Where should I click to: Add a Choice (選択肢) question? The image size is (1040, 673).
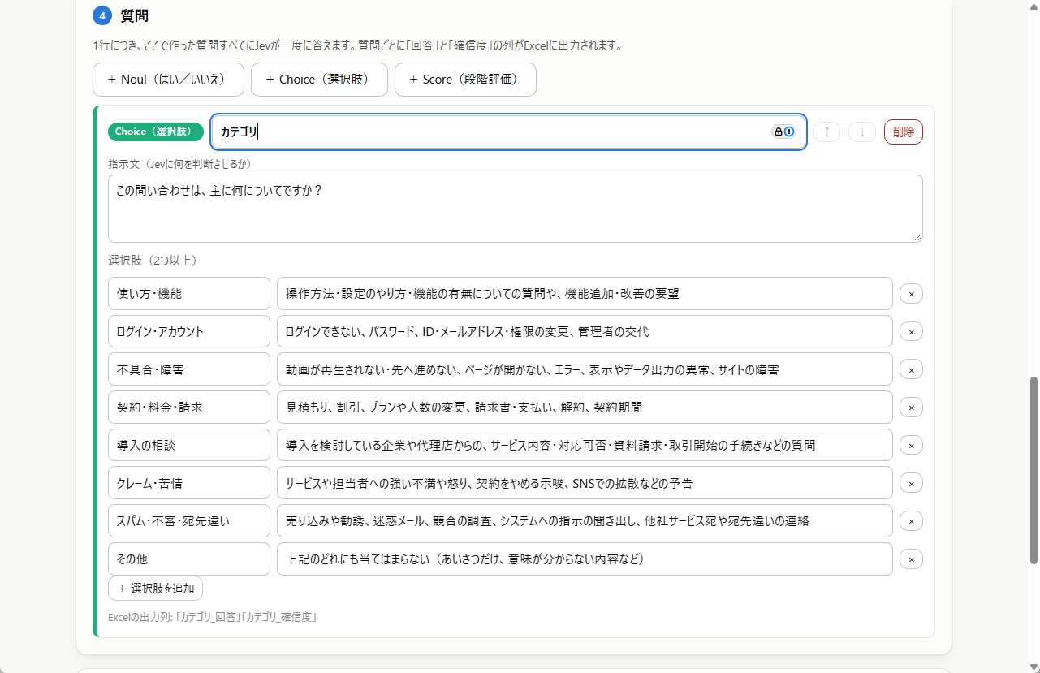[319, 80]
